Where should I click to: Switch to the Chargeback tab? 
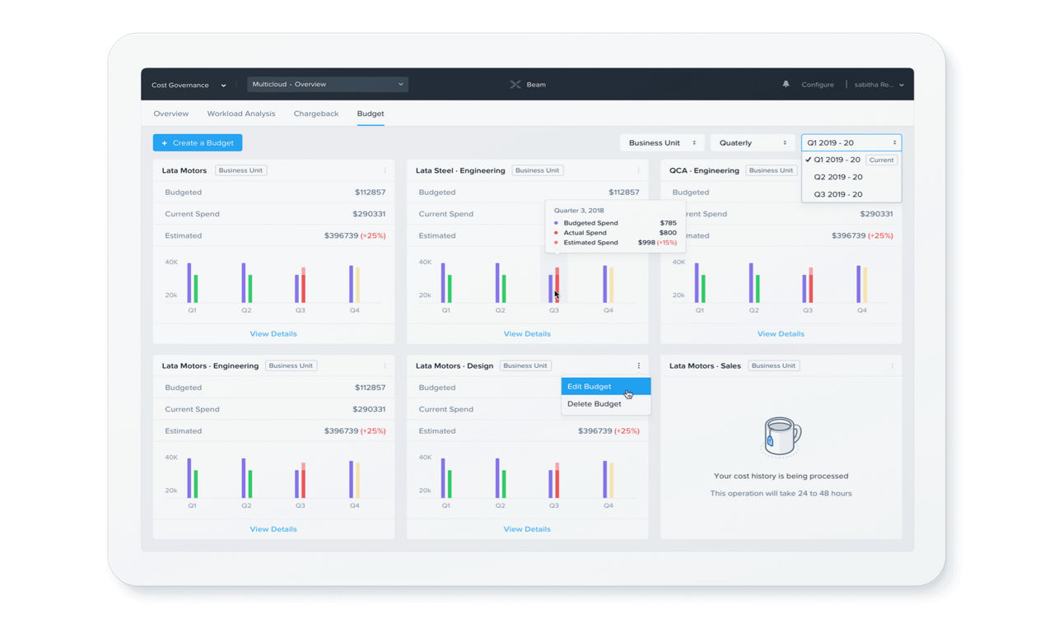[x=316, y=114]
